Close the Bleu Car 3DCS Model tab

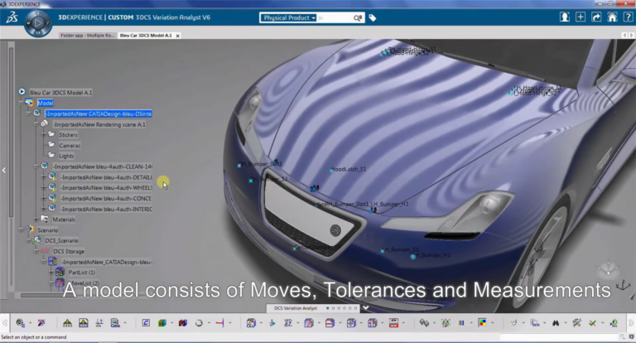pos(178,36)
